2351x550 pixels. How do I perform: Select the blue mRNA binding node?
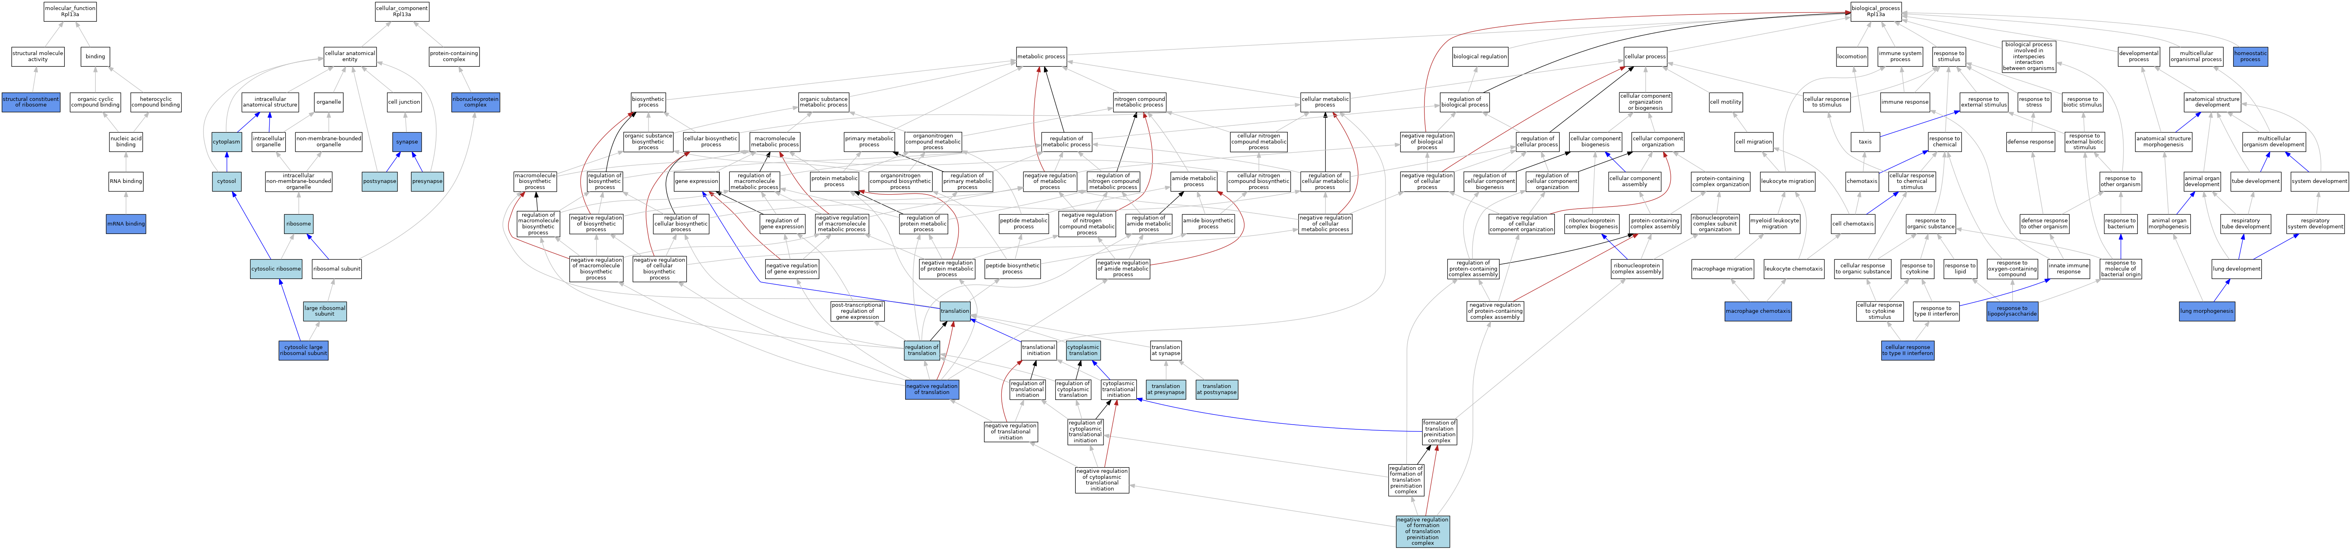(126, 224)
